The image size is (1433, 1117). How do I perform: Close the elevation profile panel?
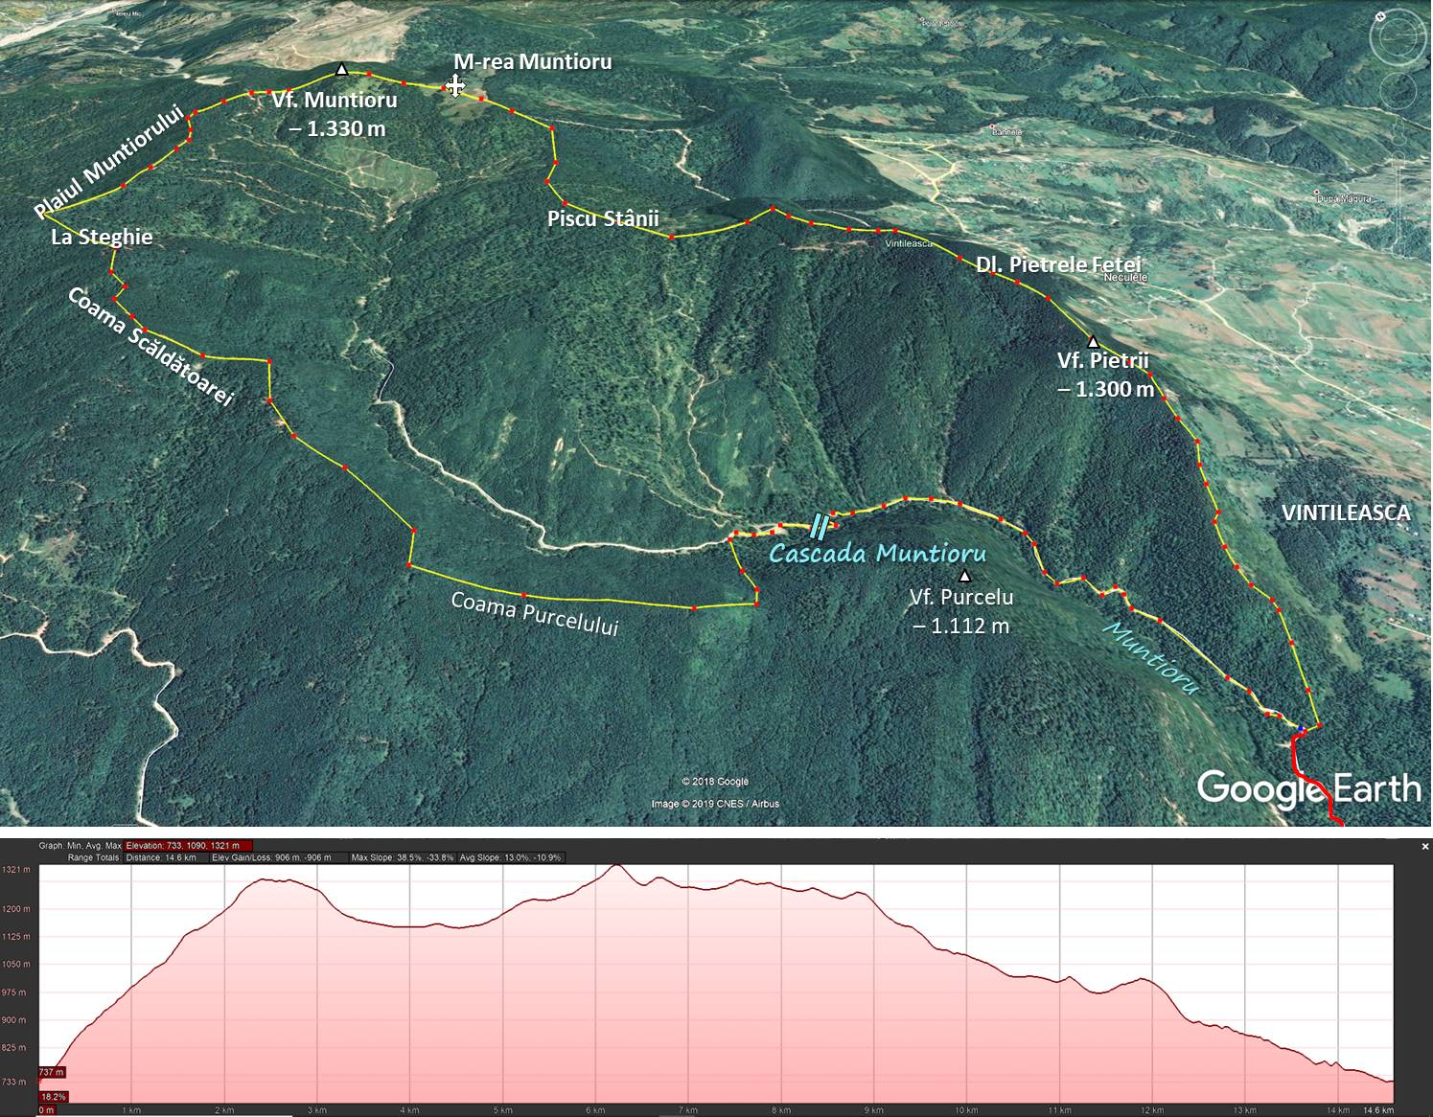pos(1424,846)
